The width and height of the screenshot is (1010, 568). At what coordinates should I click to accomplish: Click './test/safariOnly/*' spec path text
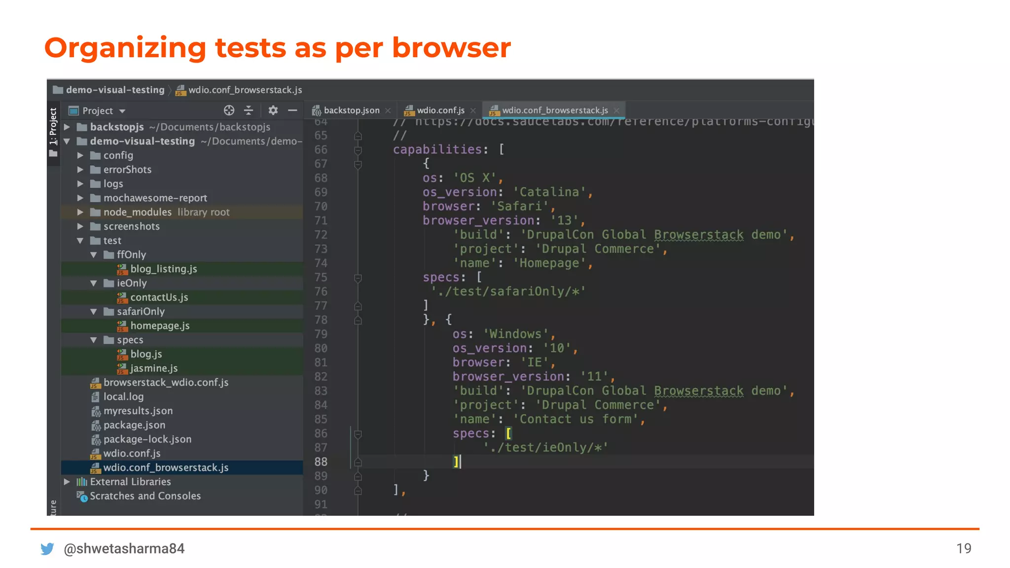tap(508, 291)
